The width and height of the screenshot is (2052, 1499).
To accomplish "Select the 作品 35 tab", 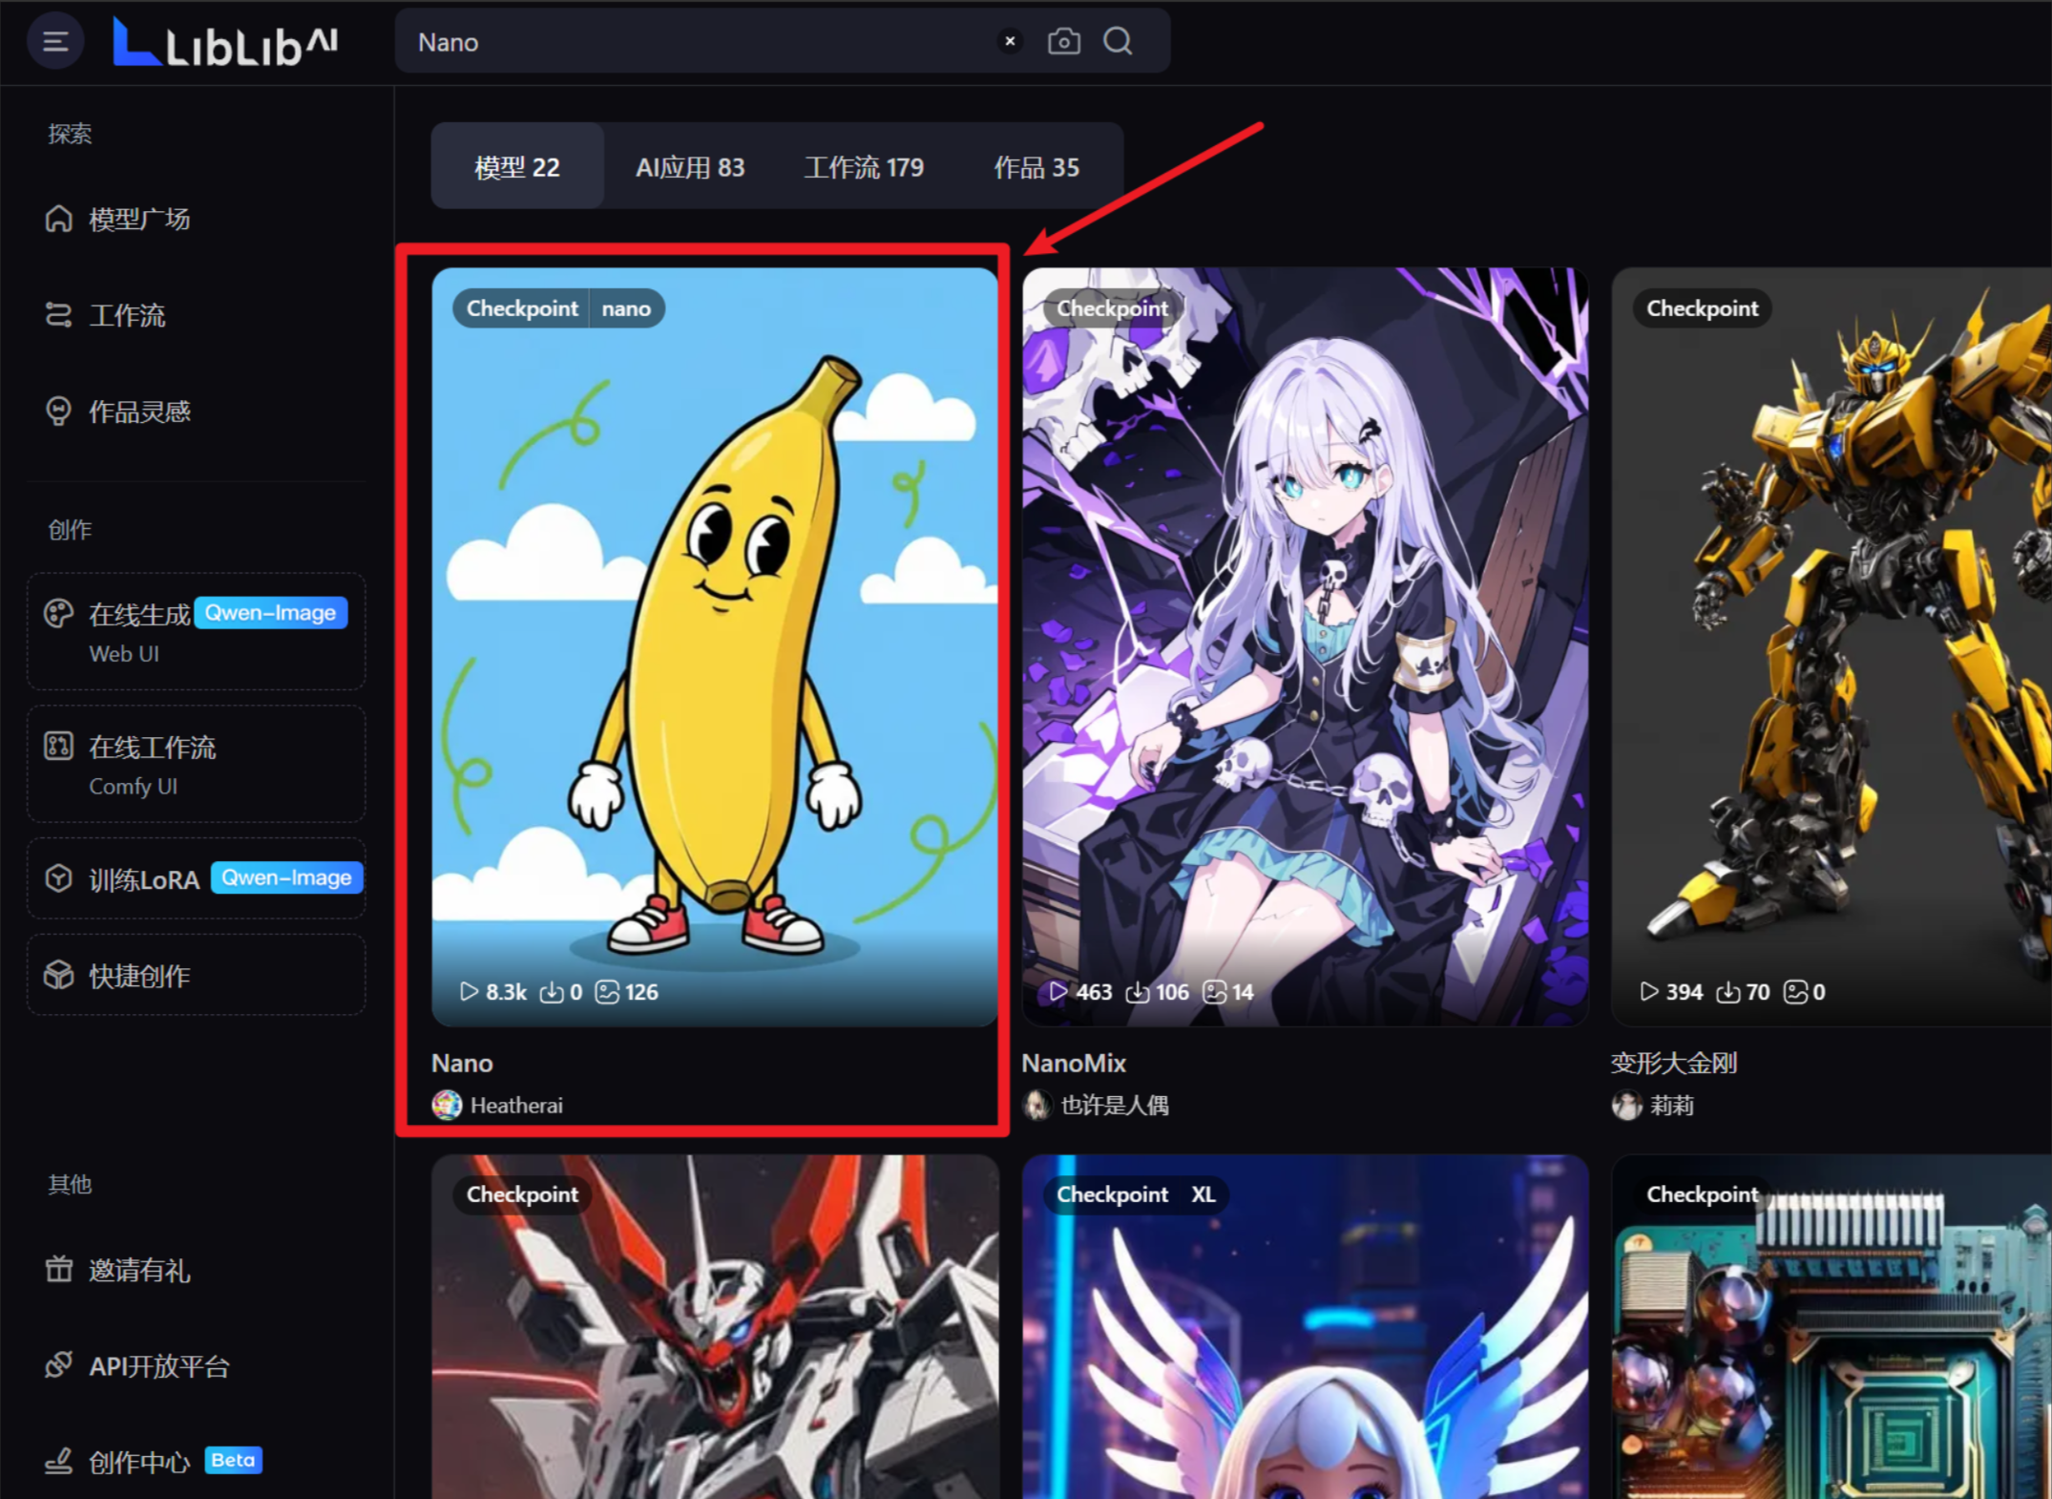I will click(x=1036, y=167).
